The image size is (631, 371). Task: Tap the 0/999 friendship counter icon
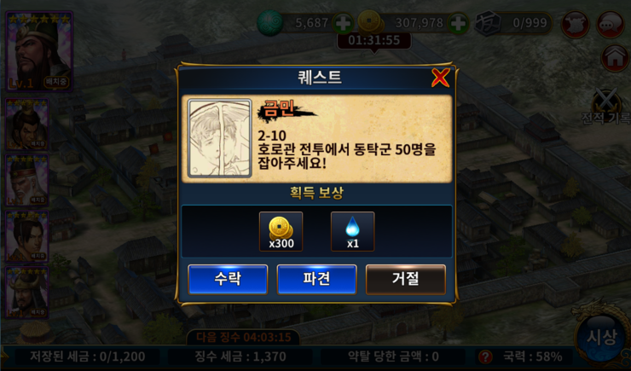[x=488, y=23]
